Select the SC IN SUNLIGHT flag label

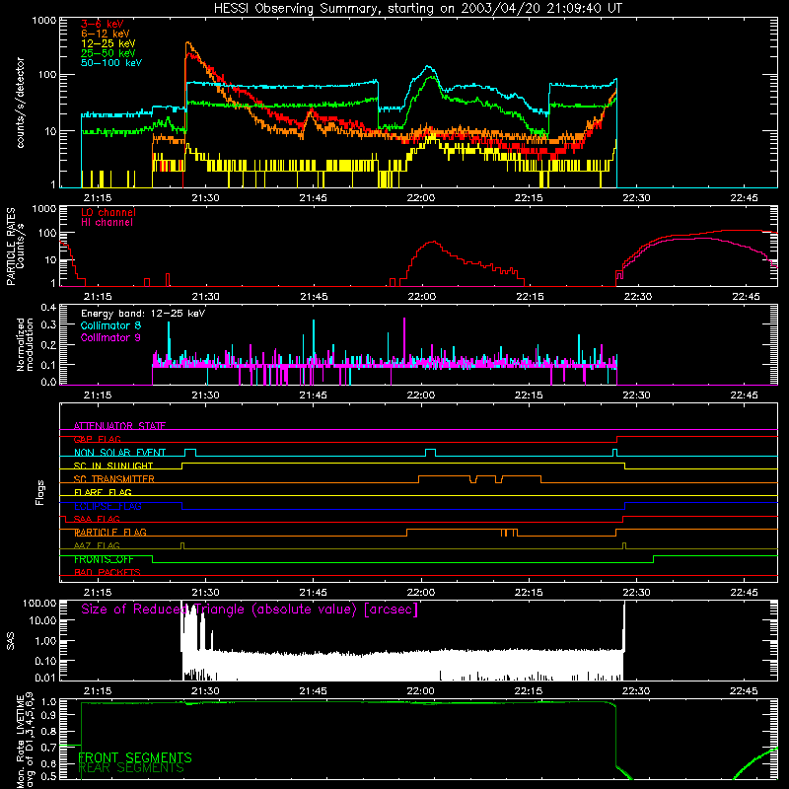[113, 466]
